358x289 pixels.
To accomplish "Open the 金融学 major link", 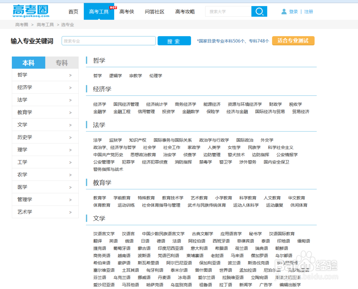I will click(100, 111).
